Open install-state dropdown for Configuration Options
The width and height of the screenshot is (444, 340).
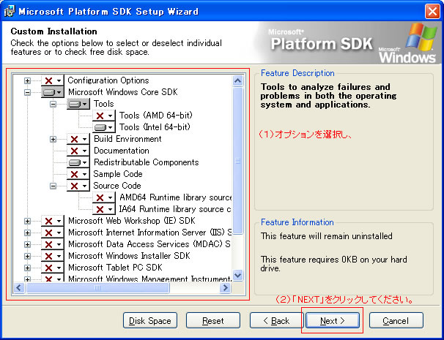(x=53, y=80)
